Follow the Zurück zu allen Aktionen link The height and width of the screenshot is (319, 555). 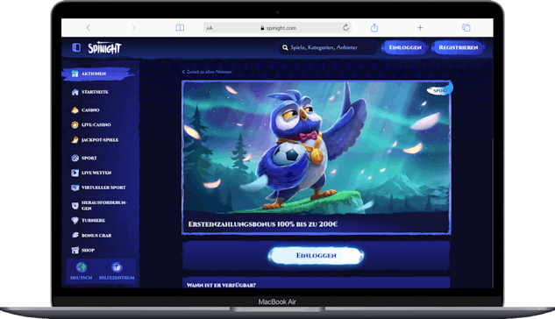point(207,72)
